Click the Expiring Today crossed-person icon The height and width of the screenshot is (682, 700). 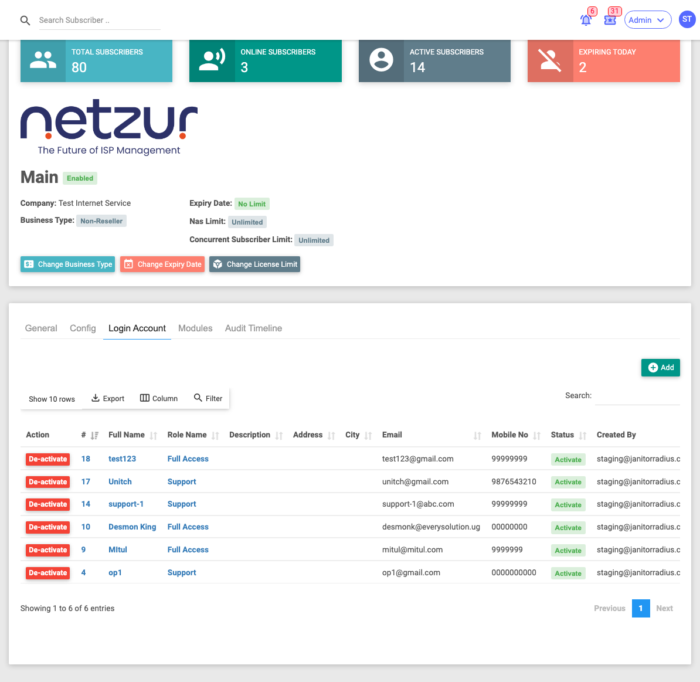coord(550,60)
